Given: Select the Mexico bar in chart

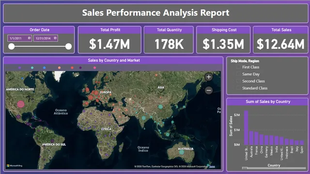Looking at the screenshot, I should [271, 140].
